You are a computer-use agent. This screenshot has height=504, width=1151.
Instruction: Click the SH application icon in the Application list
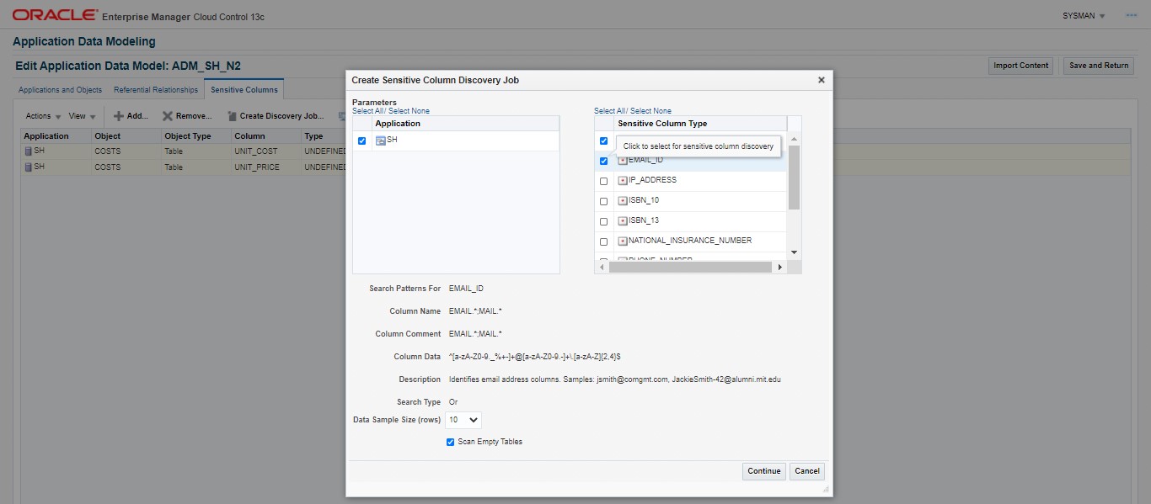(x=380, y=141)
